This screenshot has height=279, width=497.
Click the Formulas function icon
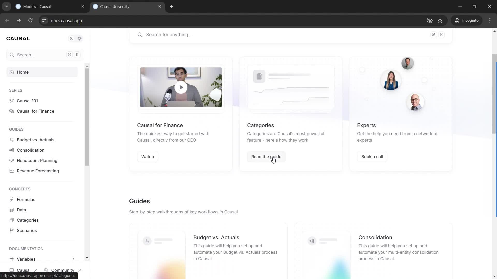point(12,199)
